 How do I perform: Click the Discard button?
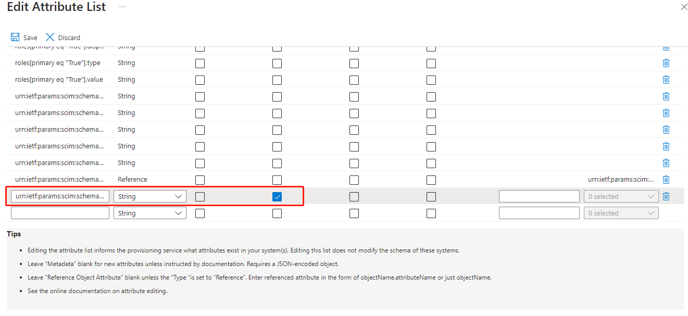click(63, 37)
